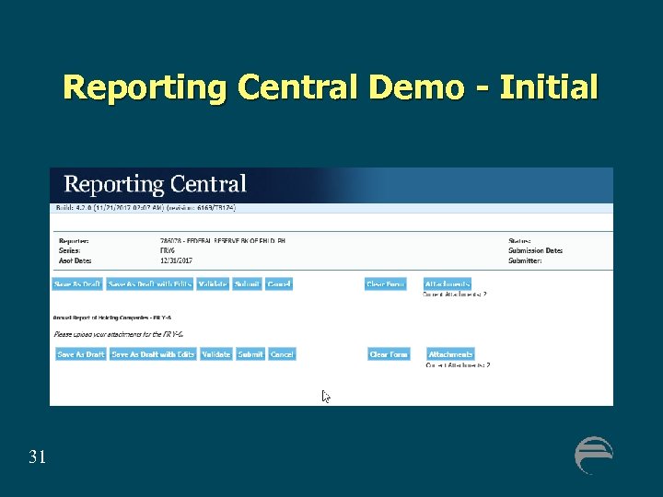Image resolution: width=663 pixels, height=497 pixels.
Task: Click the Reporting Central header title
Action: (156, 184)
